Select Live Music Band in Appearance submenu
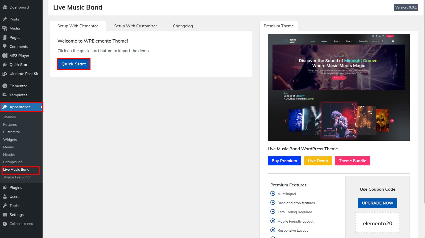Image resolution: width=425 pixels, height=238 pixels. (x=16, y=169)
